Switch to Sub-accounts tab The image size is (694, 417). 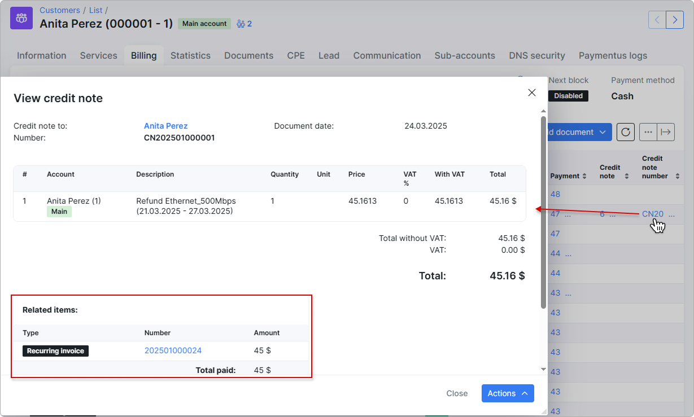click(465, 55)
